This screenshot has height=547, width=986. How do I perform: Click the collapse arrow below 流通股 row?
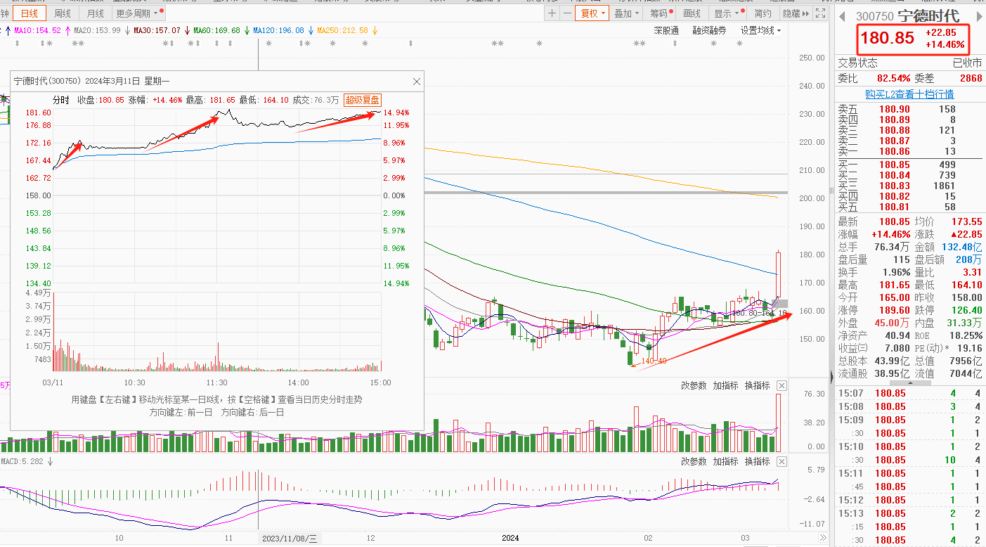[909, 383]
